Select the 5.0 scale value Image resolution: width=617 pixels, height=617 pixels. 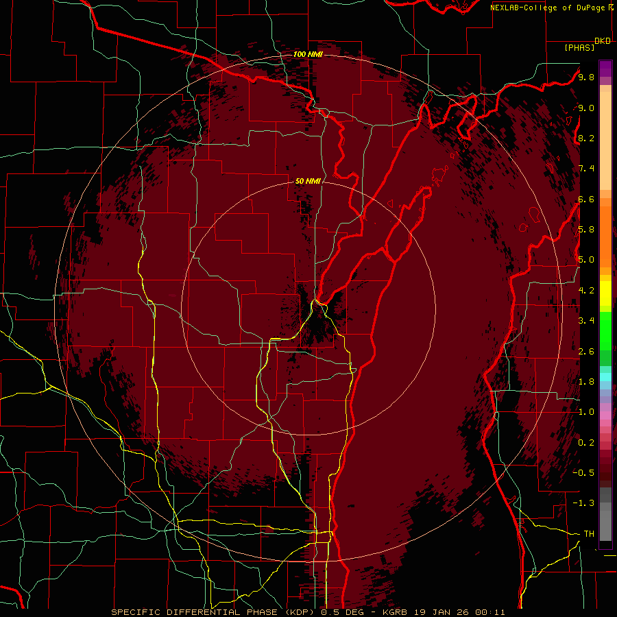point(586,260)
